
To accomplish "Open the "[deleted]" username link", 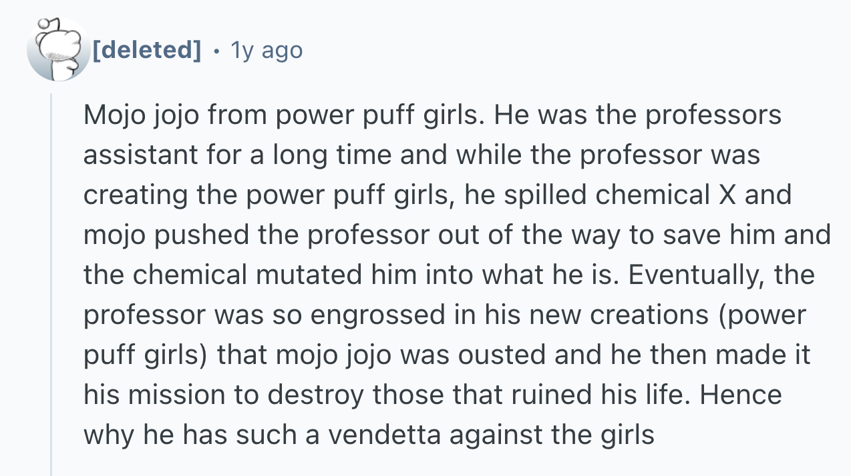I will (x=146, y=50).
